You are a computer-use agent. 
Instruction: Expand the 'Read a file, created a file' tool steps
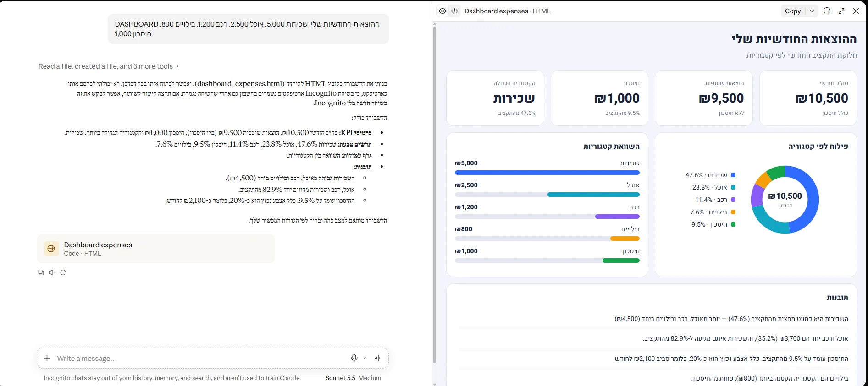click(109, 66)
